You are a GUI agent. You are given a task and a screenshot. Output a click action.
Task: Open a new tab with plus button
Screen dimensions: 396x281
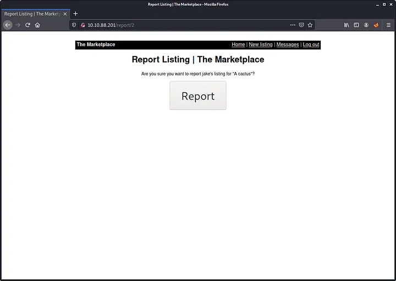(x=75, y=14)
